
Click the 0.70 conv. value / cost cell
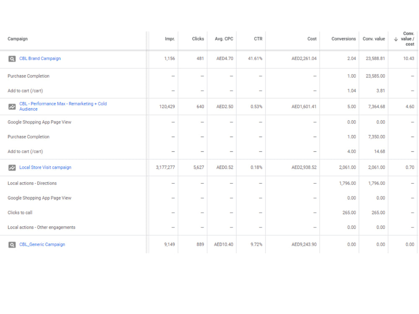[x=410, y=167]
